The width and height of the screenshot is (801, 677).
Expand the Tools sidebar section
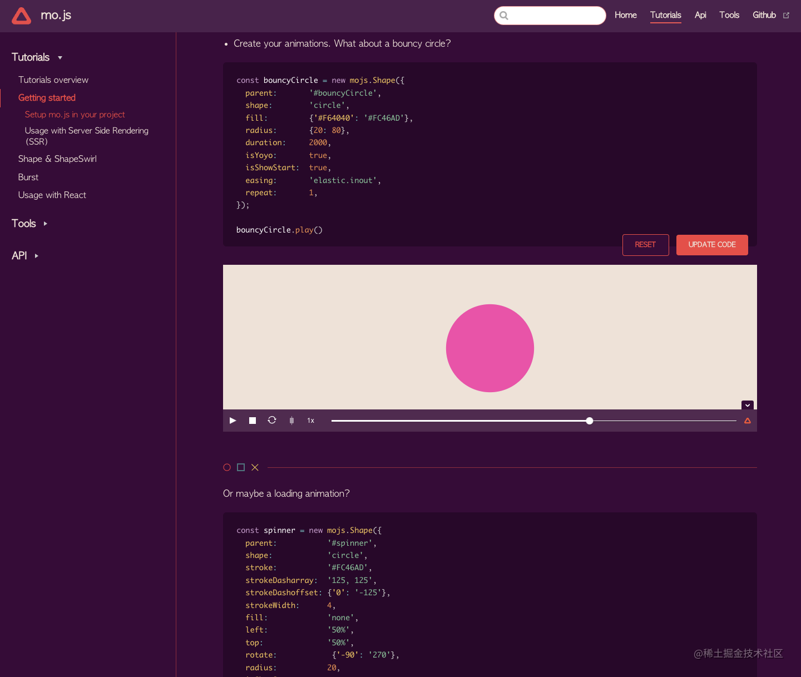[29, 224]
